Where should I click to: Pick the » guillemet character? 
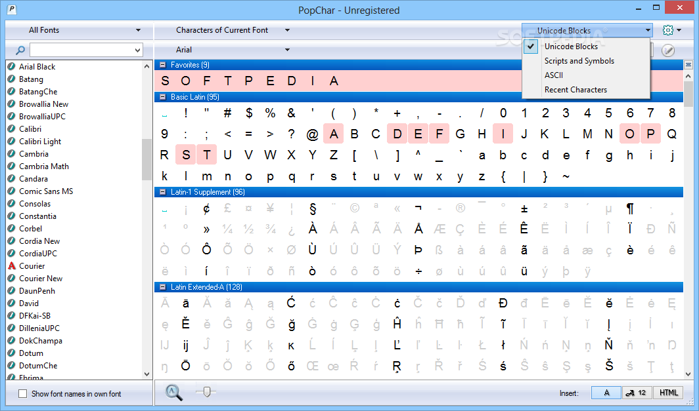click(206, 229)
